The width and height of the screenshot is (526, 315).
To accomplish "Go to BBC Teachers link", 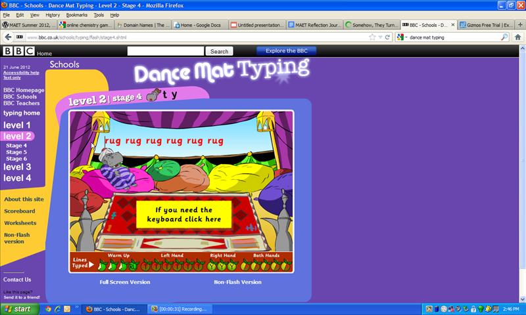I will pyautogui.click(x=22, y=103).
